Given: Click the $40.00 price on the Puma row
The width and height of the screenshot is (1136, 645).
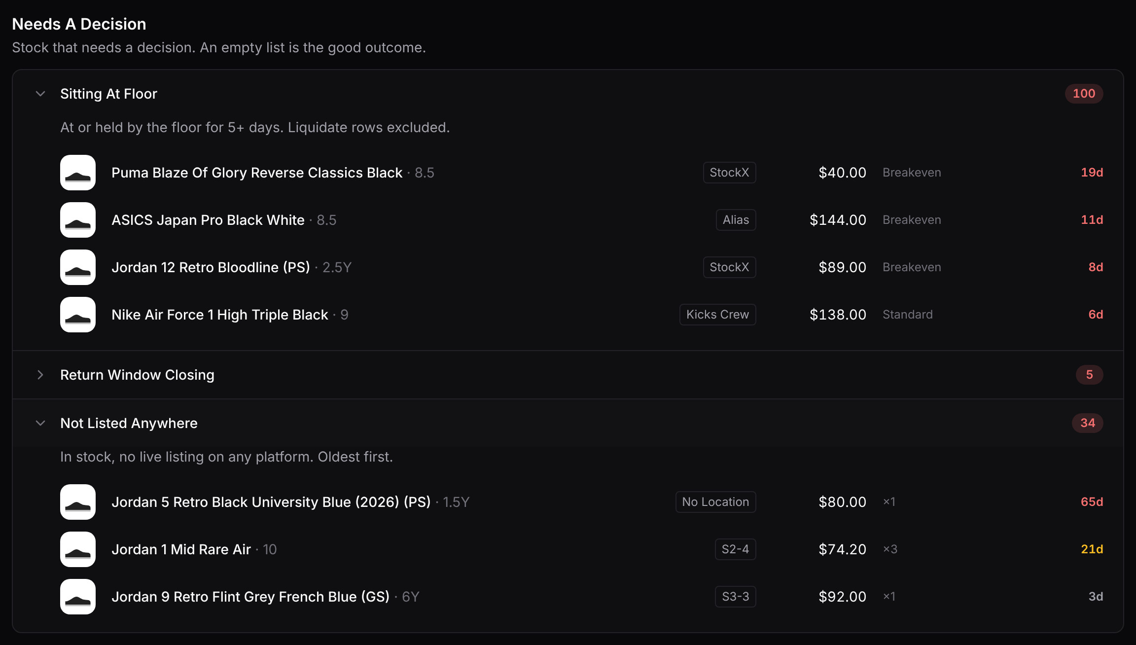Looking at the screenshot, I should 842,173.
